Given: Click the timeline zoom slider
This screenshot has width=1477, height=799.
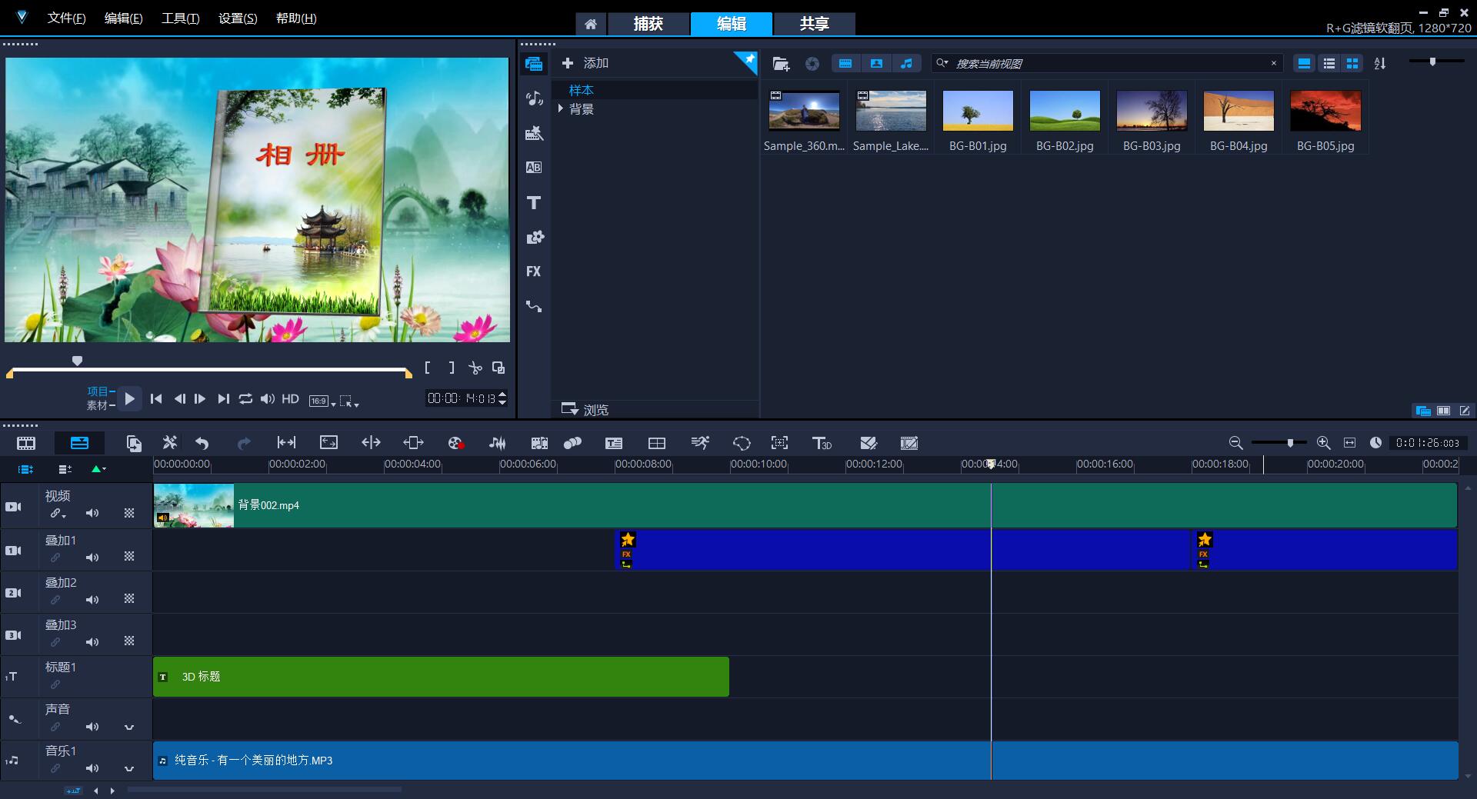Looking at the screenshot, I should (x=1290, y=443).
